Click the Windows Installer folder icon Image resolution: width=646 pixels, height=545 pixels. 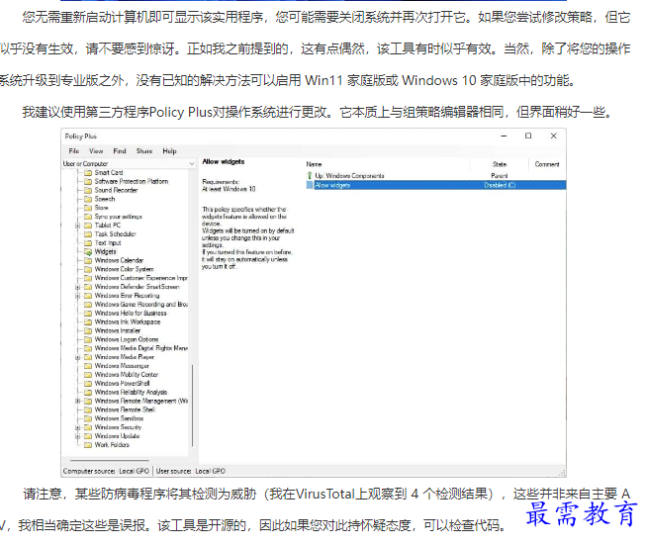point(88,330)
